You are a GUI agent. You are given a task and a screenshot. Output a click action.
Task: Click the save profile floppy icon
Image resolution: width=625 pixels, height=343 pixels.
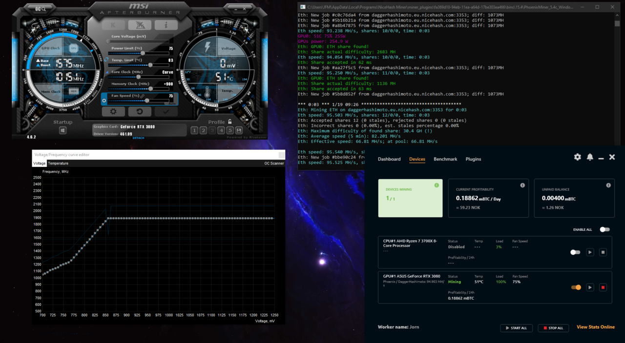pyautogui.click(x=239, y=130)
